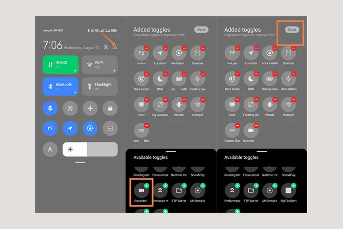Tap Mi Remote toggle in middle screen
This screenshot has height=229, width=343.
[197, 190]
